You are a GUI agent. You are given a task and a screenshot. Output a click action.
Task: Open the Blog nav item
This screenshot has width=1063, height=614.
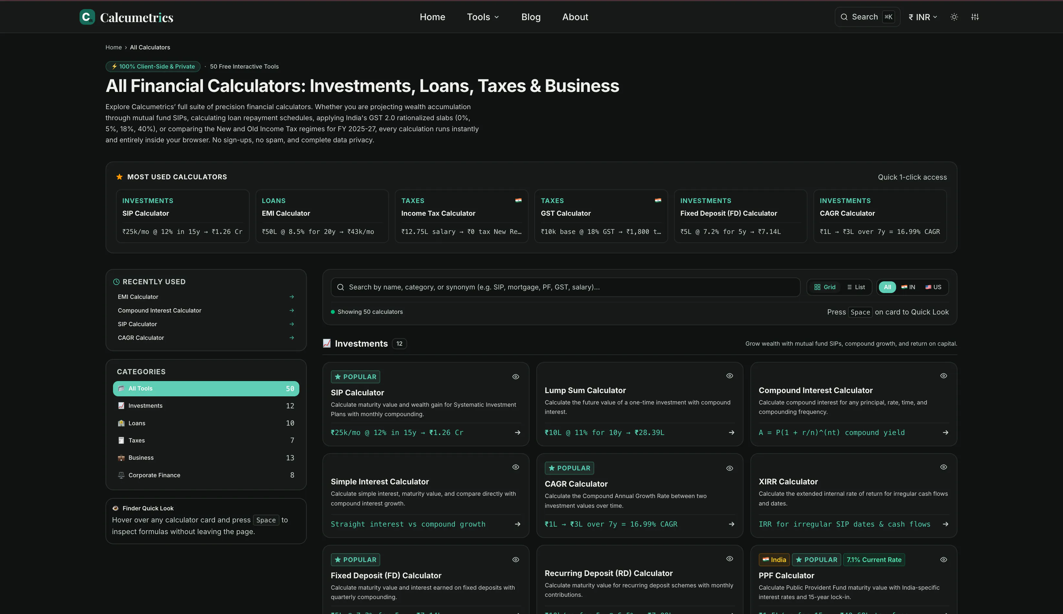[x=531, y=17]
